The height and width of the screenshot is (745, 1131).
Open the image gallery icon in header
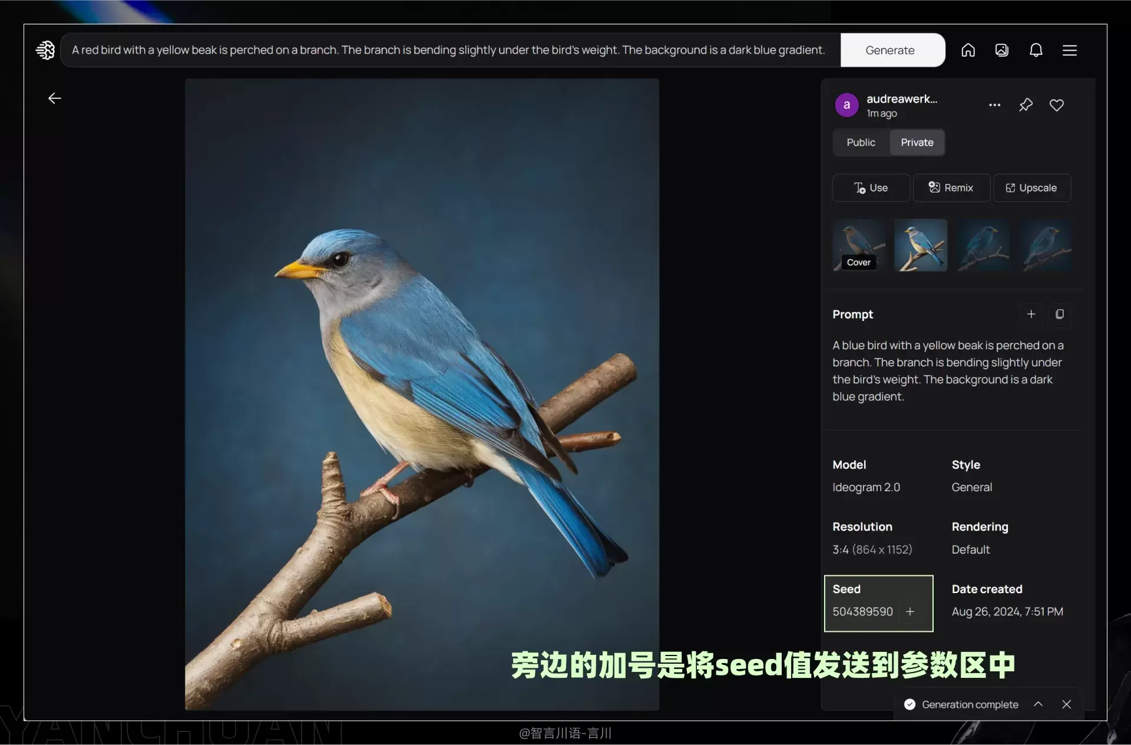click(1001, 50)
